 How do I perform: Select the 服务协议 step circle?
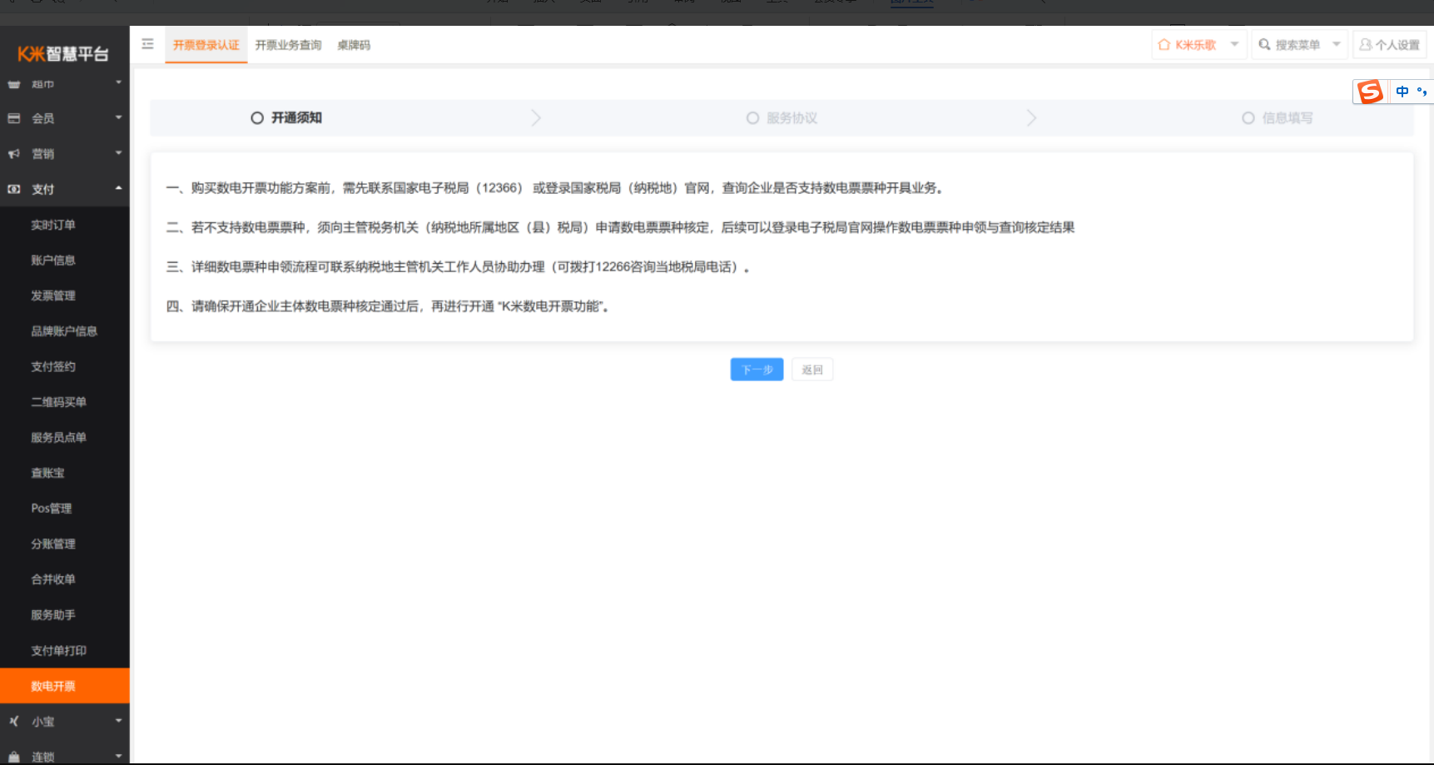752,118
